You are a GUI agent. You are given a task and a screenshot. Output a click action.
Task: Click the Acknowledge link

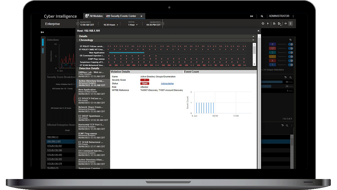click(167, 84)
